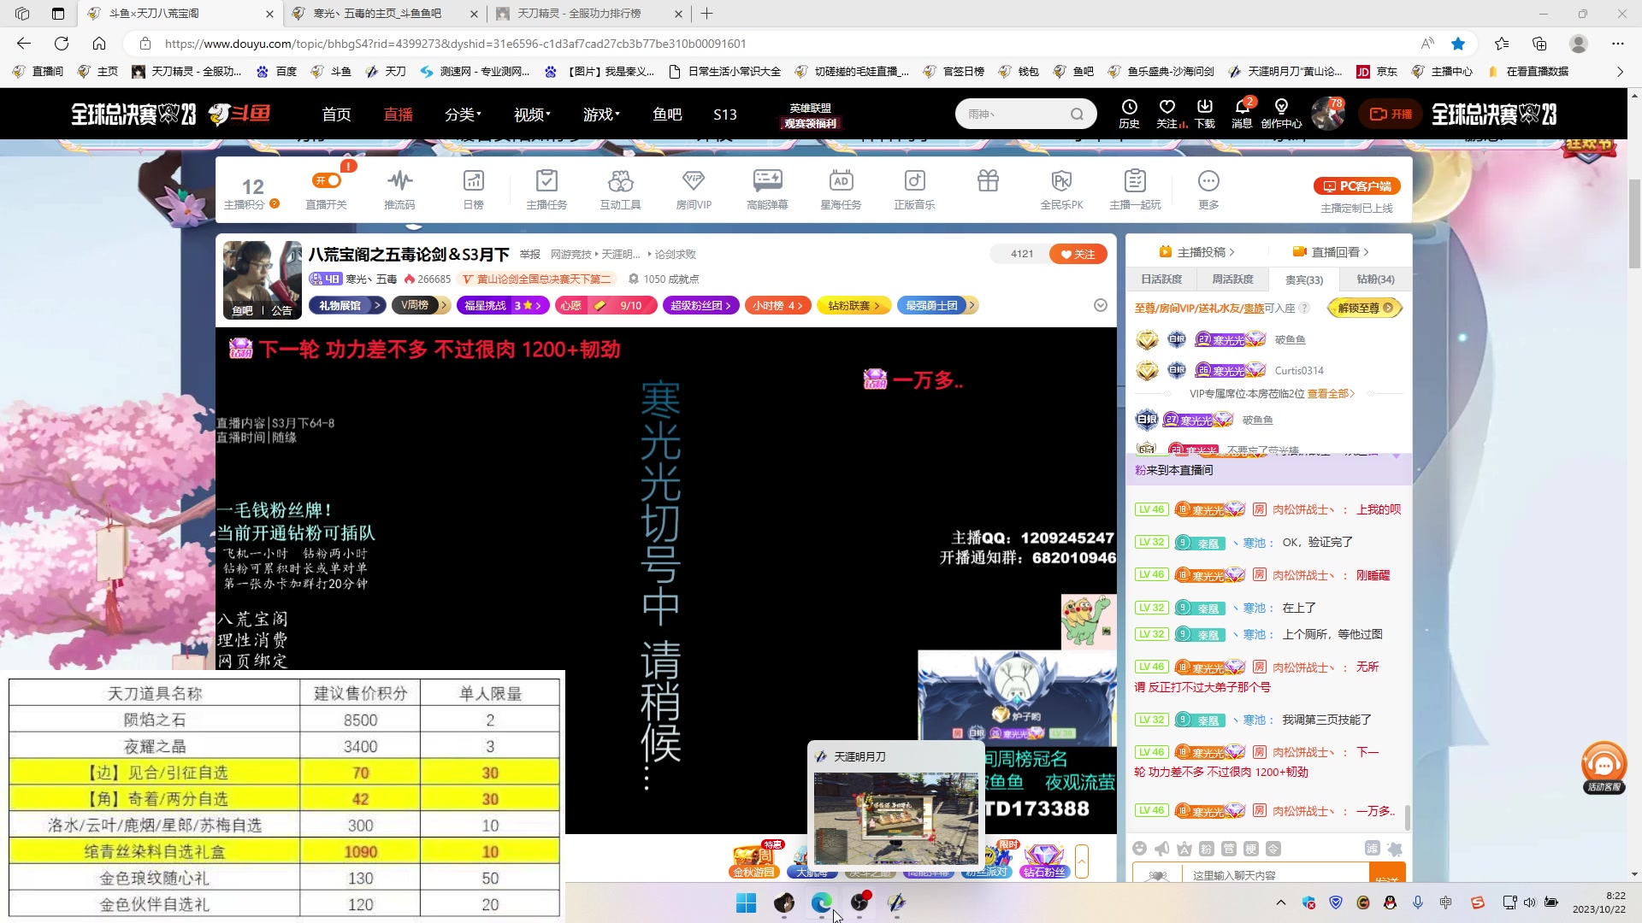Click the 滤 filter icon in chat toolbar
1642x923 pixels.
click(1372, 848)
